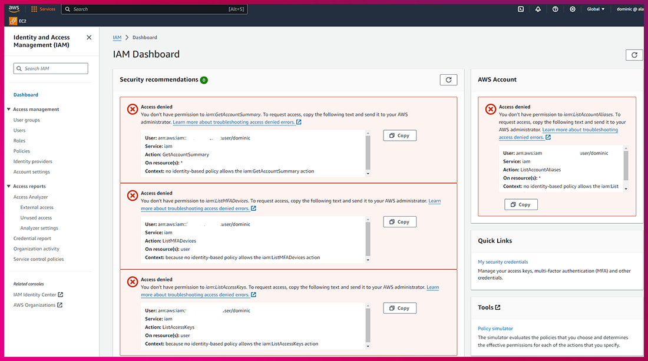648x361 pixels.
Task: Open the settings gear in top bar
Action: coord(573,9)
